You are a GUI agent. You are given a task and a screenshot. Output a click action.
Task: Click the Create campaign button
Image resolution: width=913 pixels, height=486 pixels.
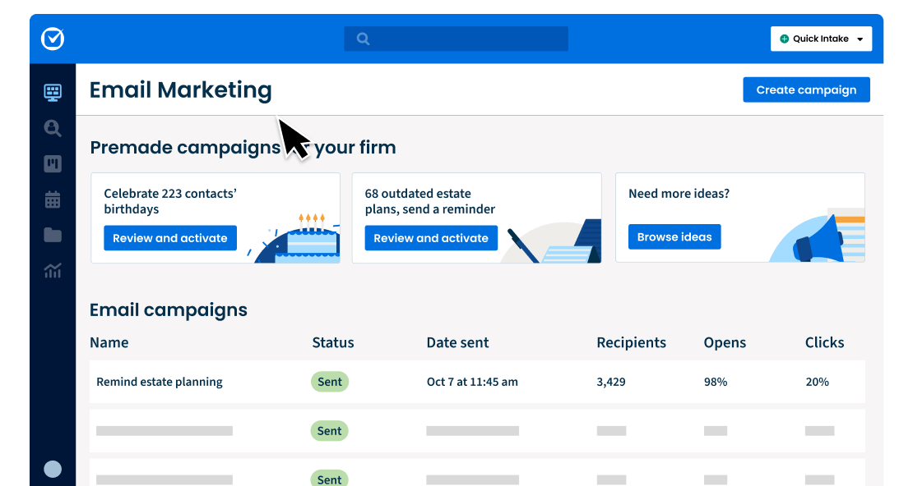pyautogui.click(x=806, y=90)
